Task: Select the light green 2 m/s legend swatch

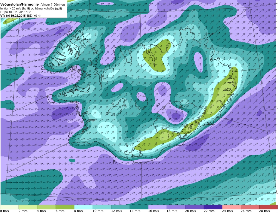Action: (x=28, y=207)
